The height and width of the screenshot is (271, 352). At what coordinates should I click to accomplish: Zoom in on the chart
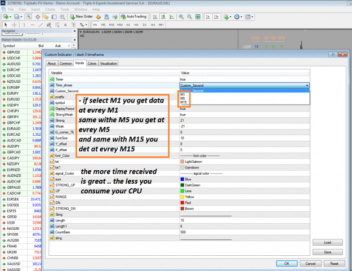pos(181,16)
